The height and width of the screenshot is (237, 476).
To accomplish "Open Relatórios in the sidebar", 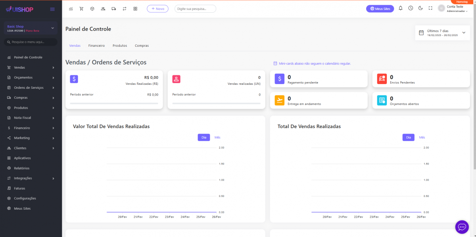I will (22, 168).
